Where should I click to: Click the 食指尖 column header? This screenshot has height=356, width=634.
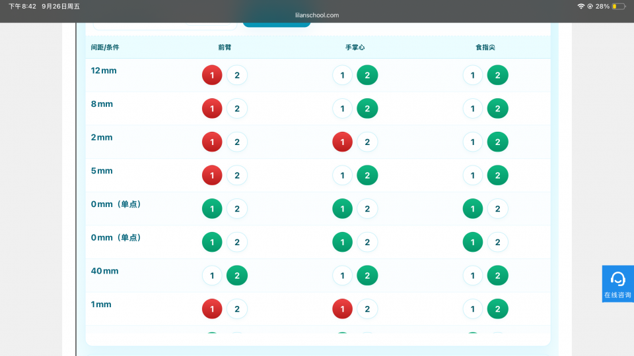click(485, 47)
